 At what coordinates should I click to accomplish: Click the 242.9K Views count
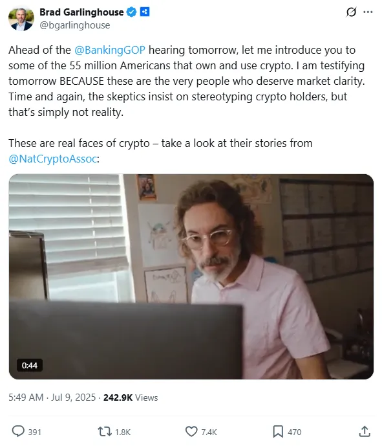(131, 398)
